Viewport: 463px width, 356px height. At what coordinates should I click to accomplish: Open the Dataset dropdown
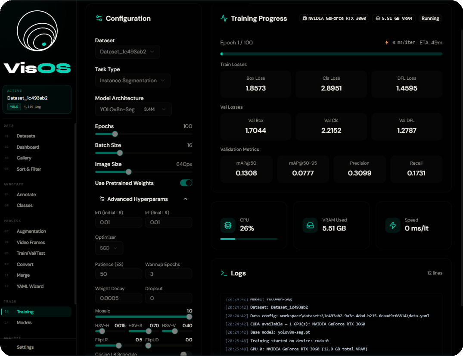click(x=127, y=52)
